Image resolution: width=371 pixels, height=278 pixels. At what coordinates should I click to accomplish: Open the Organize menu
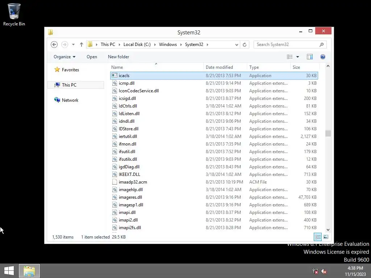coord(64,57)
